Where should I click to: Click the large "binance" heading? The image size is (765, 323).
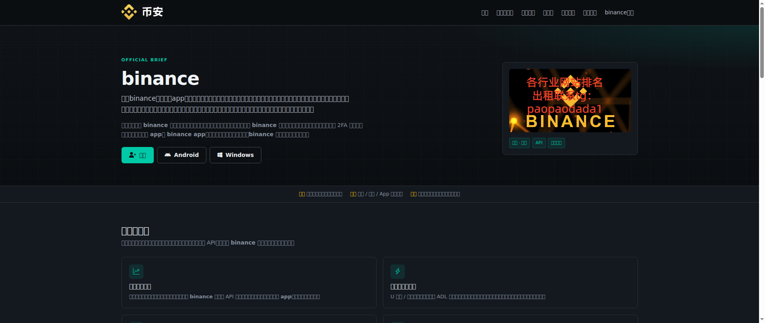coord(160,78)
